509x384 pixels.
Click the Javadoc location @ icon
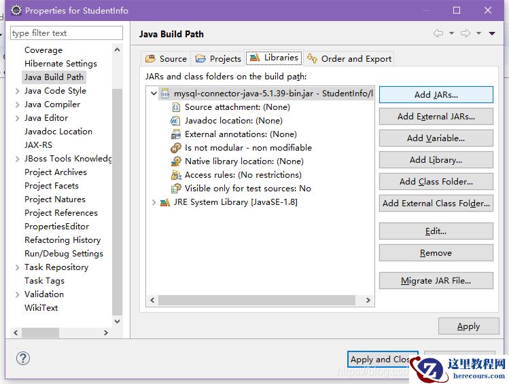click(x=175, y=121)
